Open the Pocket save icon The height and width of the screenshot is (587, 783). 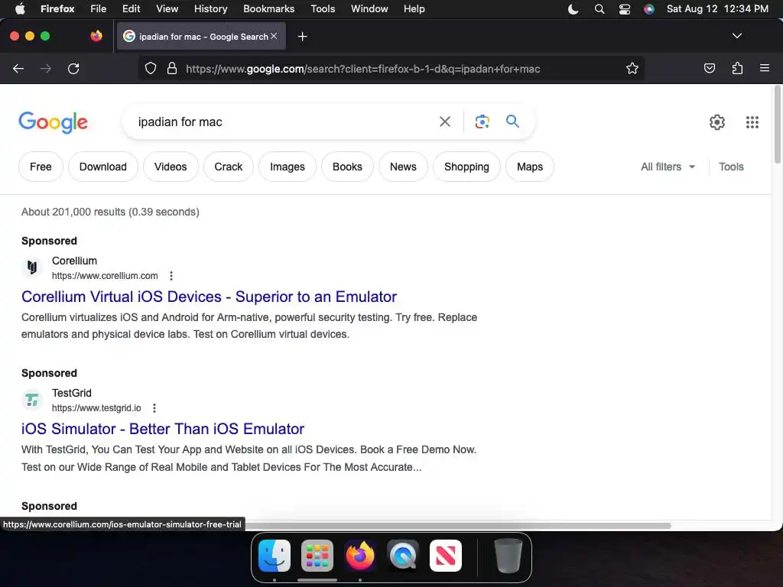tap(709, 68)
